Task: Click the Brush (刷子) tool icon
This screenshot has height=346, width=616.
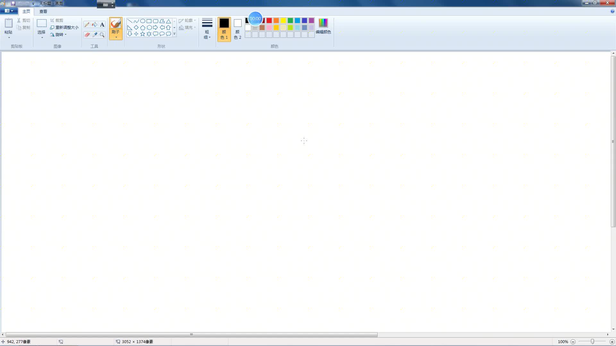Action: click(116, 23)
